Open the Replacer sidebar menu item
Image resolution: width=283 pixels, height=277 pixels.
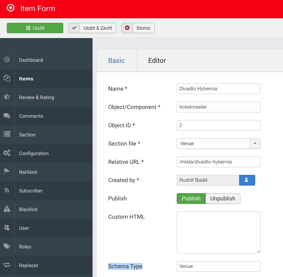coord(29,265)
